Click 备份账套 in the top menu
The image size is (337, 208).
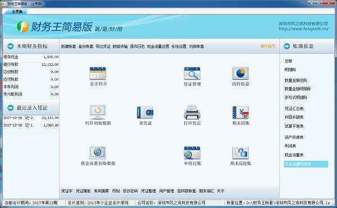coord(86,47)
